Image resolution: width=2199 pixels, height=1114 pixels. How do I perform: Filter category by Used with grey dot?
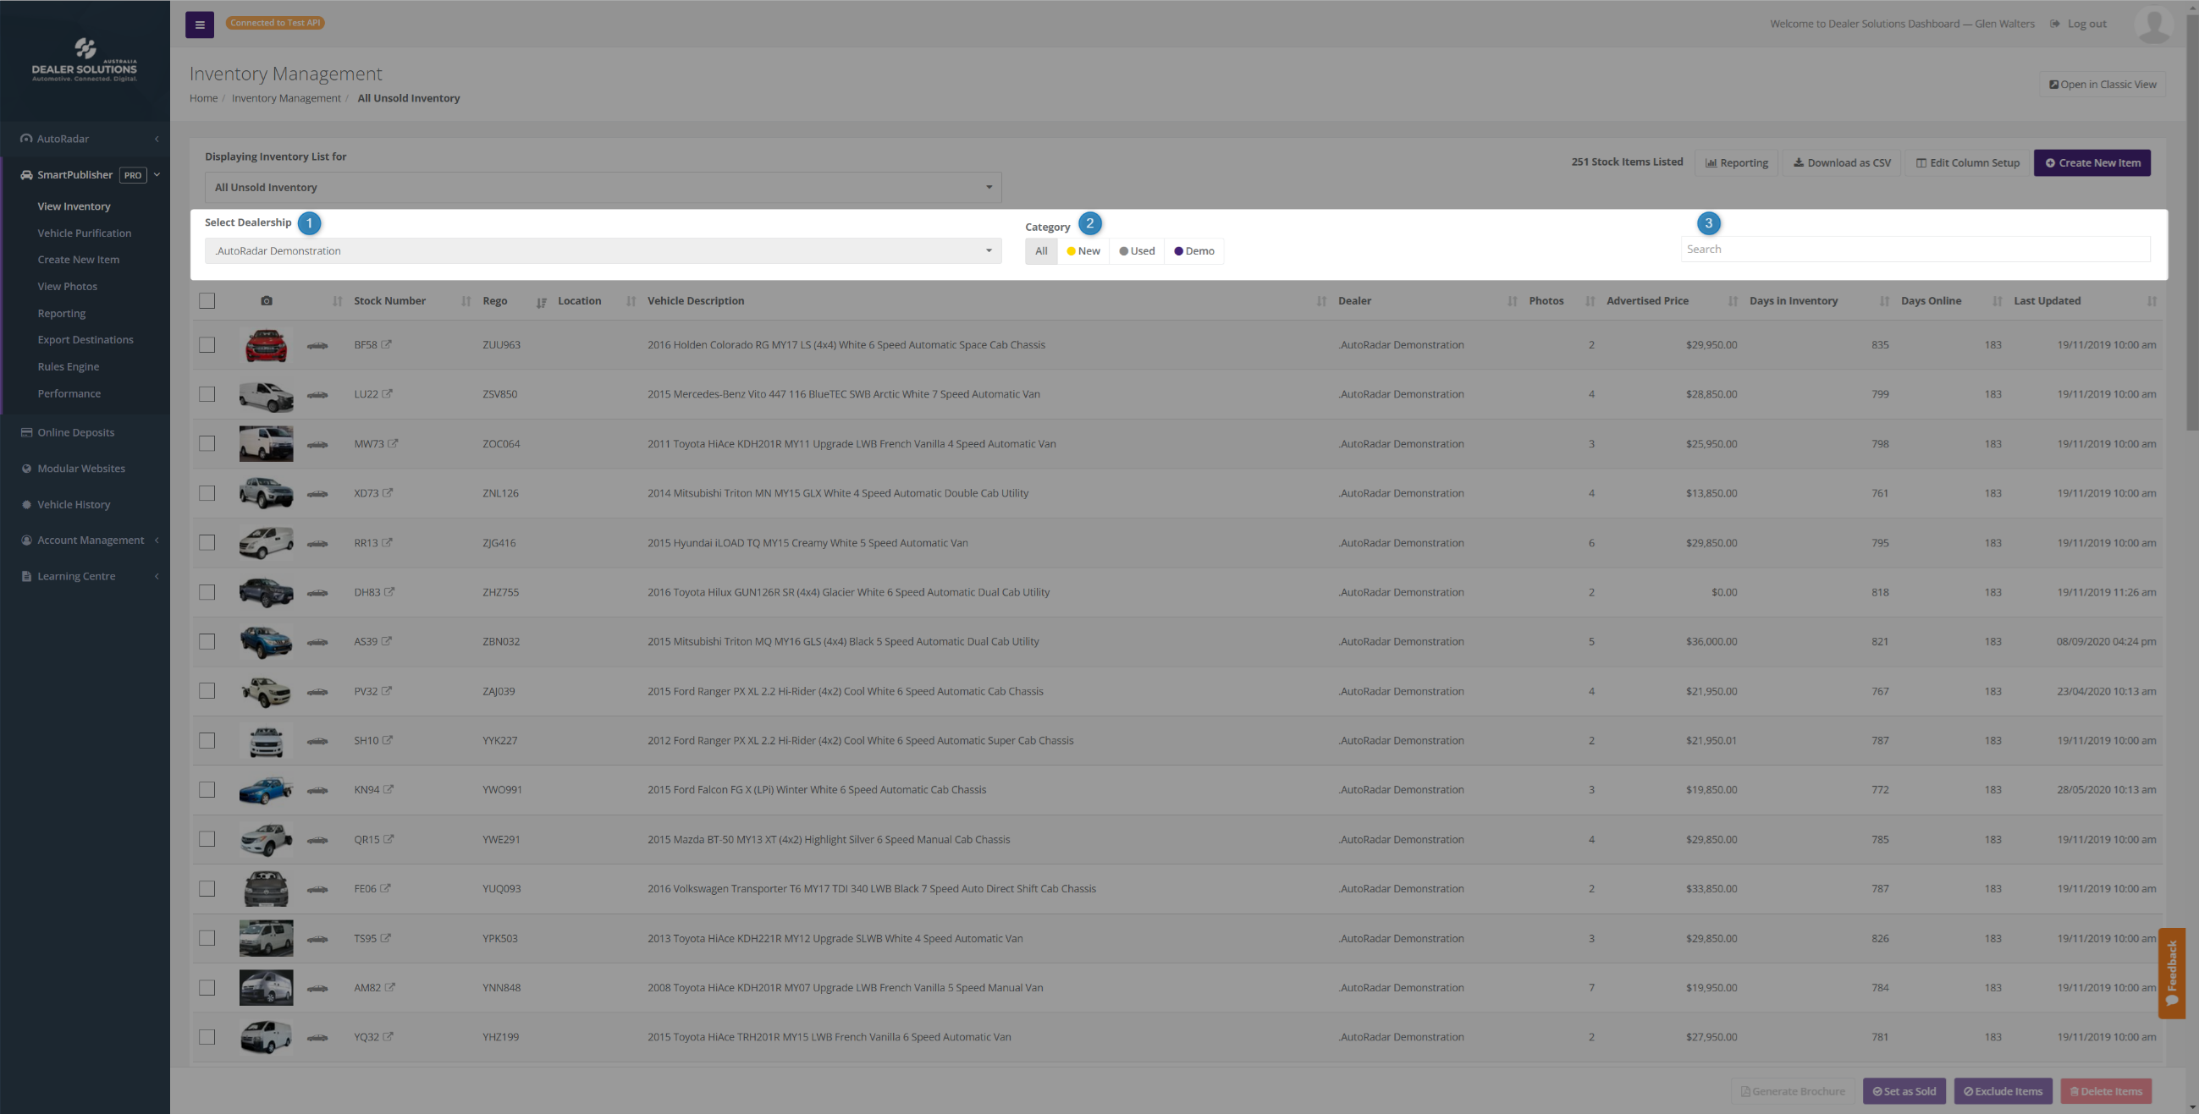point(1137,250)
